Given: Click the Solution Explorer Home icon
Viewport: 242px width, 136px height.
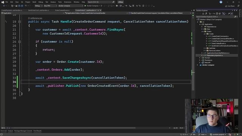Looking at the screenshot, I should click(x=203, y=14).
